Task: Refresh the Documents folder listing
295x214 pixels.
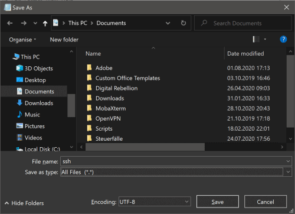Action: (183, 23)
